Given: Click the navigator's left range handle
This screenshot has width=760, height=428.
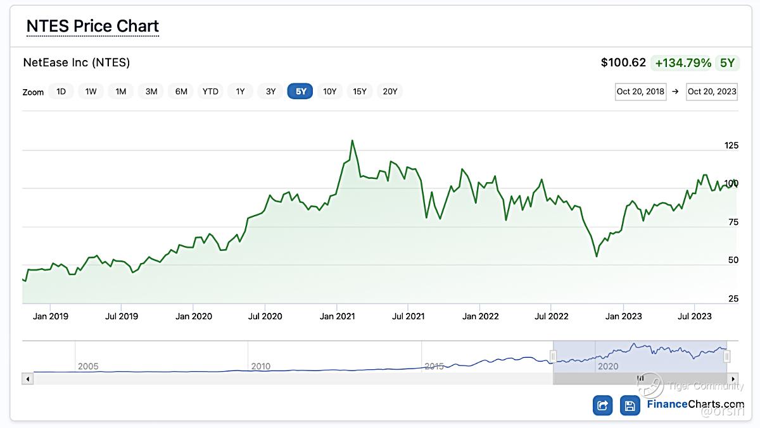Looking at the screenshot, I should (x=553, y=357).
